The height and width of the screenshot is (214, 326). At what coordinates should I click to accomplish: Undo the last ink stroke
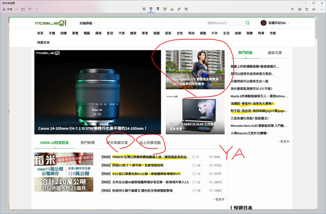(x=30, y=9)
